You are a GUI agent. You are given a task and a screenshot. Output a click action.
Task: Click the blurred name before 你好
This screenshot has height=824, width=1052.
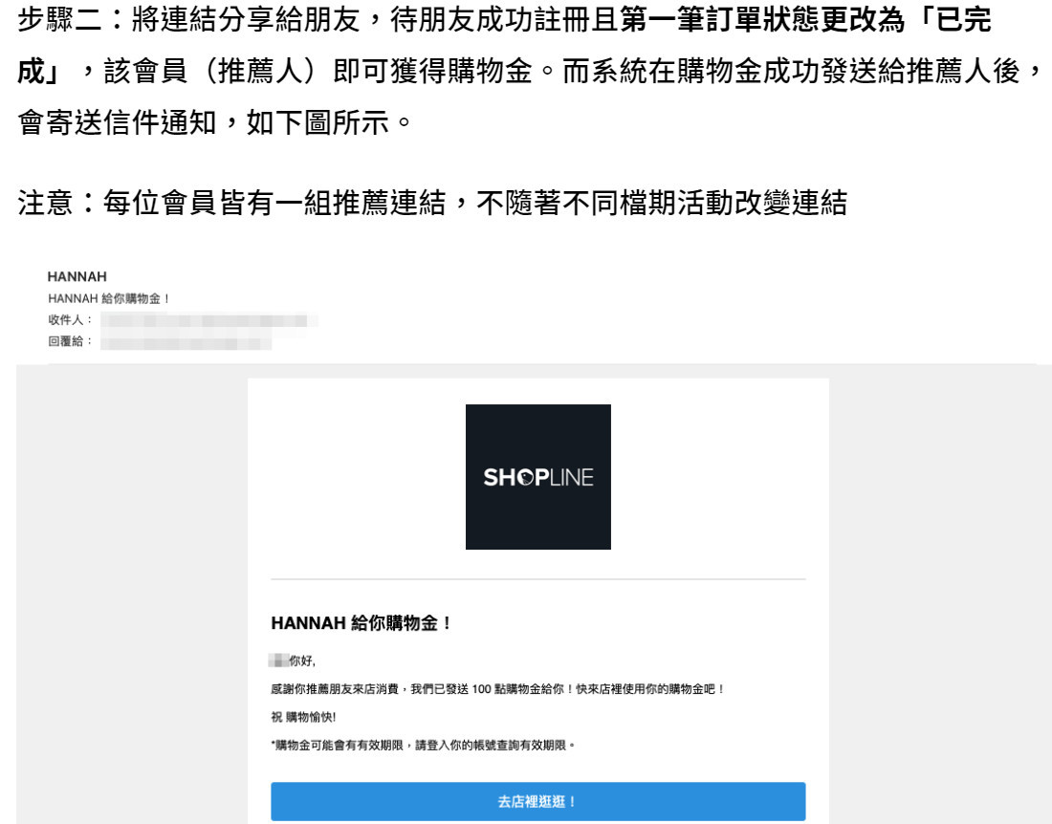pyautogui.click(x=278, y=661)
